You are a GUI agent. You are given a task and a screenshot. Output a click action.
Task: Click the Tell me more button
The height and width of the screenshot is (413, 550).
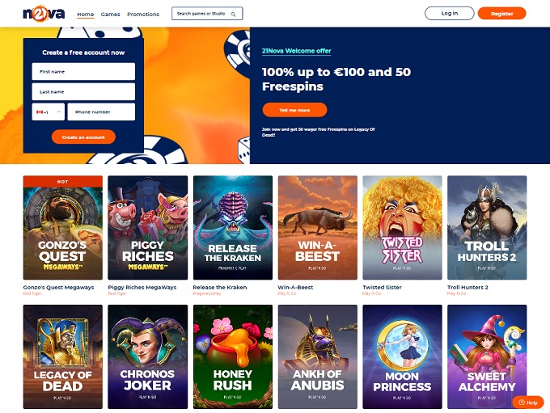coord(294,110)
